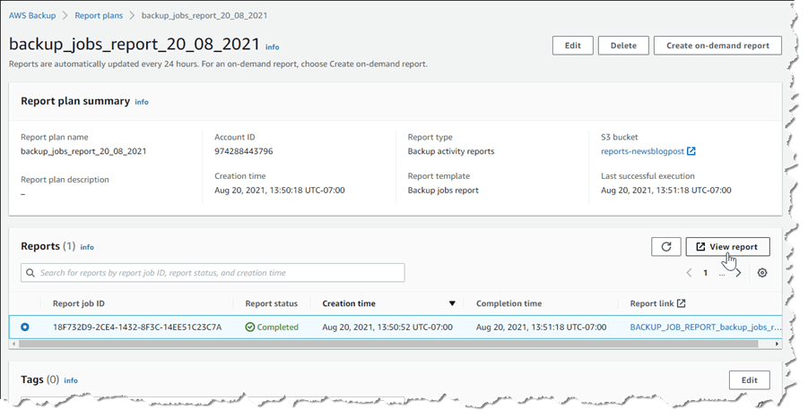Click the Edit report plan button

pos(572,46)
